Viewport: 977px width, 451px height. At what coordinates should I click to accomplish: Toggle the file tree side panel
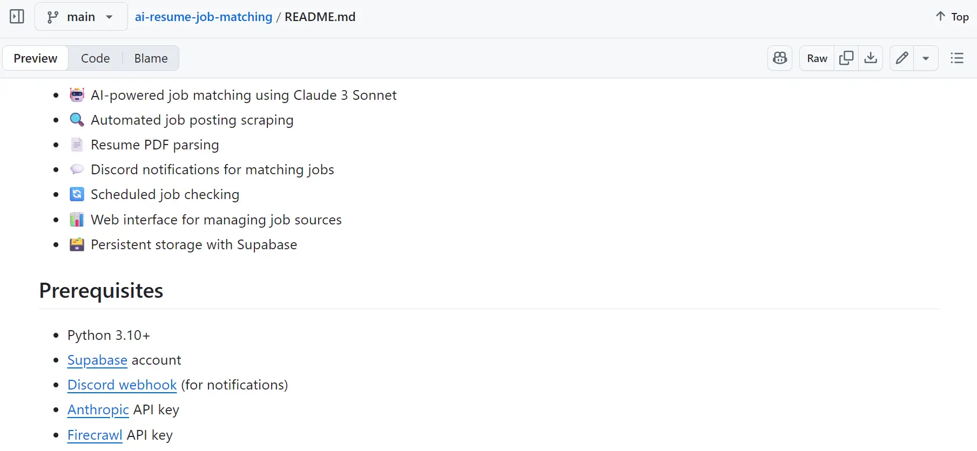point(17,16)
